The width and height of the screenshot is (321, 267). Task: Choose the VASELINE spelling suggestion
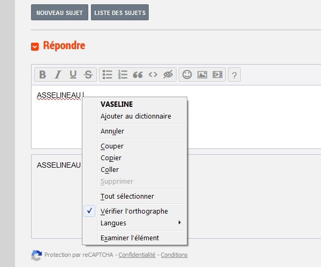tap(117, 104)
